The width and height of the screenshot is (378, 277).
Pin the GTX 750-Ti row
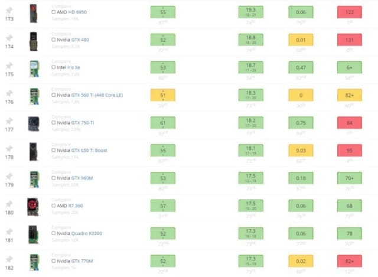click(x=9, y=121)
